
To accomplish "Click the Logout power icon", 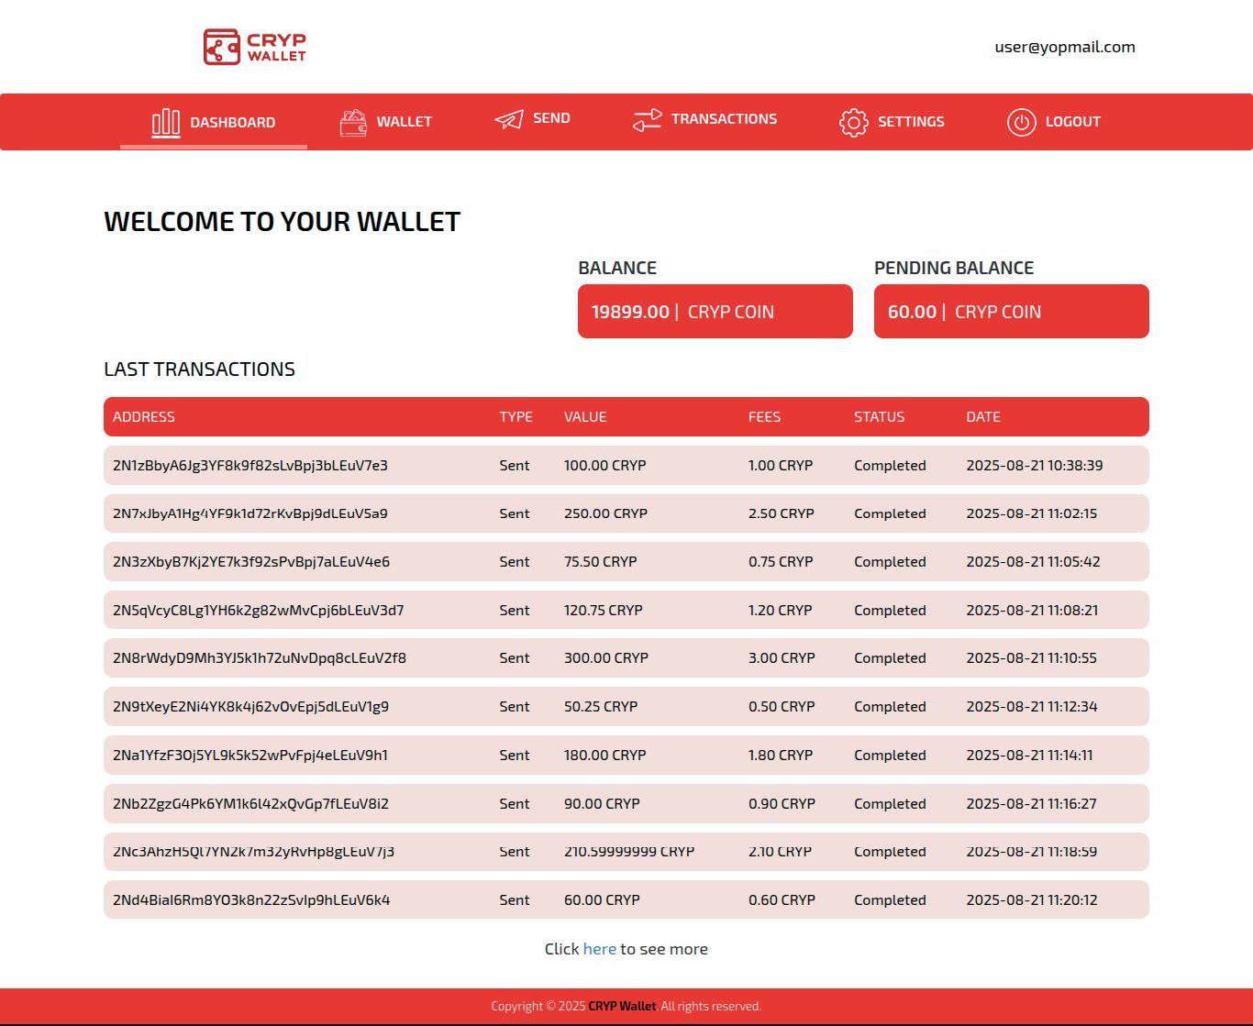I will pyautogui.click(x=1021, y=122).
